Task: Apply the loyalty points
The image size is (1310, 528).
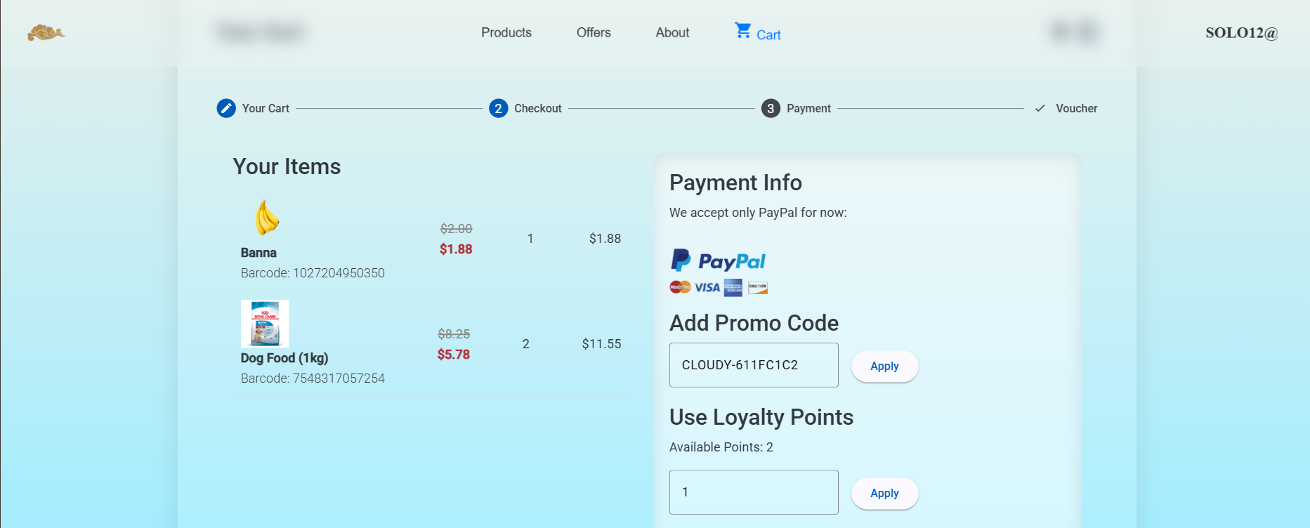Action: click(x=884, y=493)
